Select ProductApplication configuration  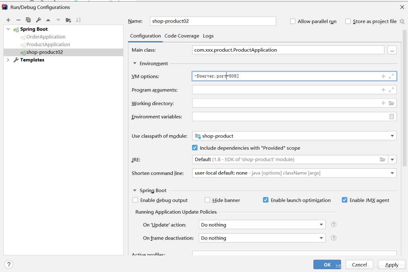48,45
